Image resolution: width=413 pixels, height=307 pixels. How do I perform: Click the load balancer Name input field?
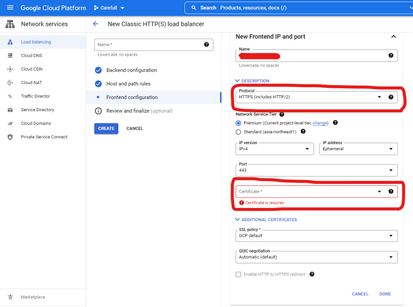pyautogui.click(x=153, y=45)
